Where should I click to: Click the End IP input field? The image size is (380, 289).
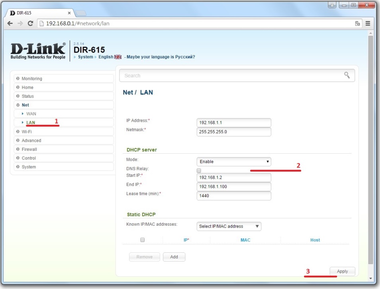(x=234, y=187)
